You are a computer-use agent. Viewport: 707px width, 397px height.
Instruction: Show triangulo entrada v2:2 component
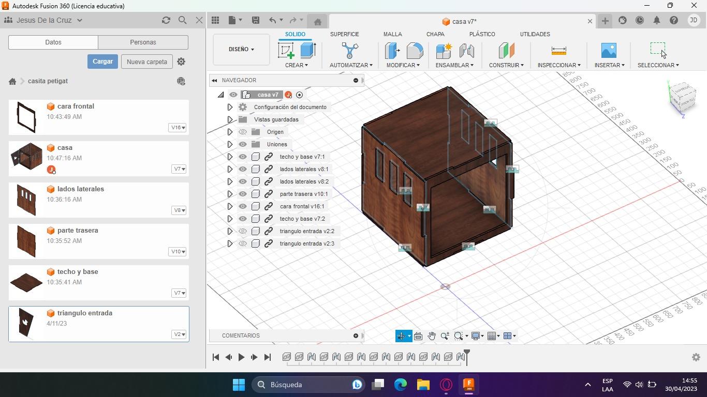click(x=242, y=231)
